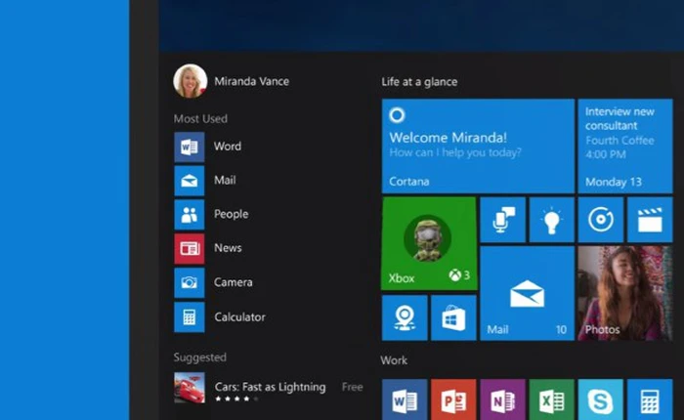Open the calendar tile showing Monday 13
Viewport: 684px width, 420px height.
[x=625, y=147]
